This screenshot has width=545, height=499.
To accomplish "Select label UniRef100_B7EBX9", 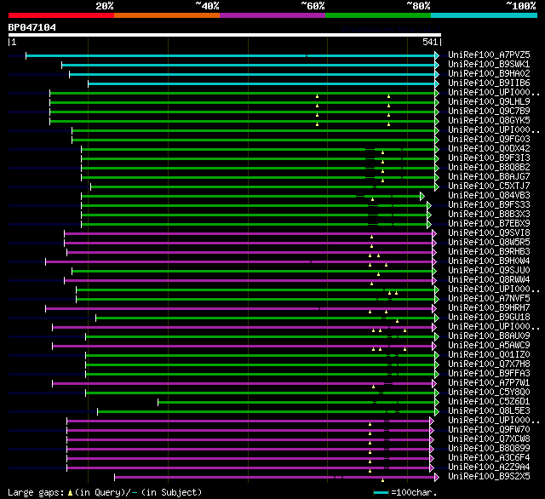I will (489, 224).
